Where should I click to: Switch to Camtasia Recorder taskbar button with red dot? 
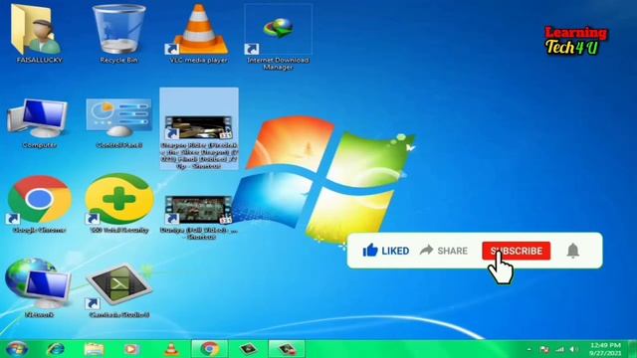click(287, 349)
